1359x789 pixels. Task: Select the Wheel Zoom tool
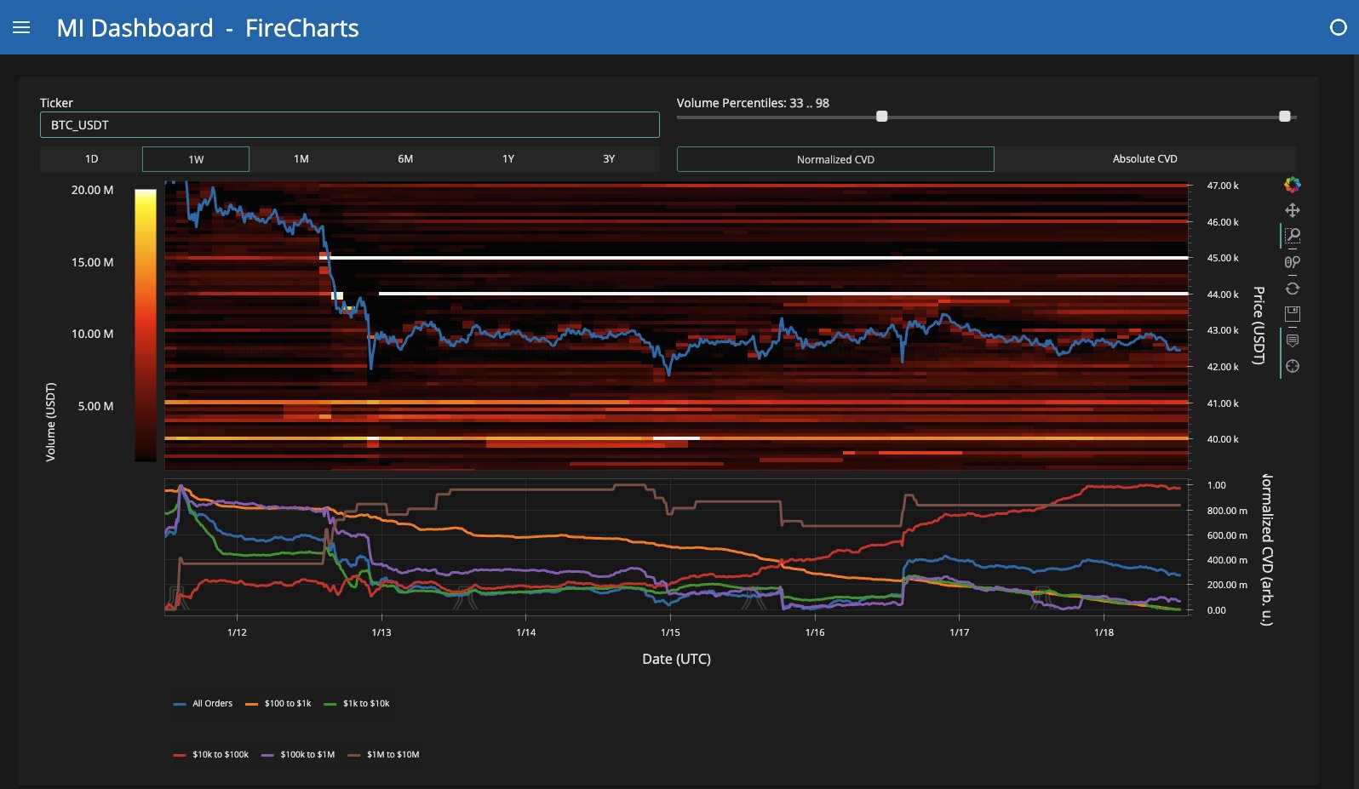[1292, 262]
